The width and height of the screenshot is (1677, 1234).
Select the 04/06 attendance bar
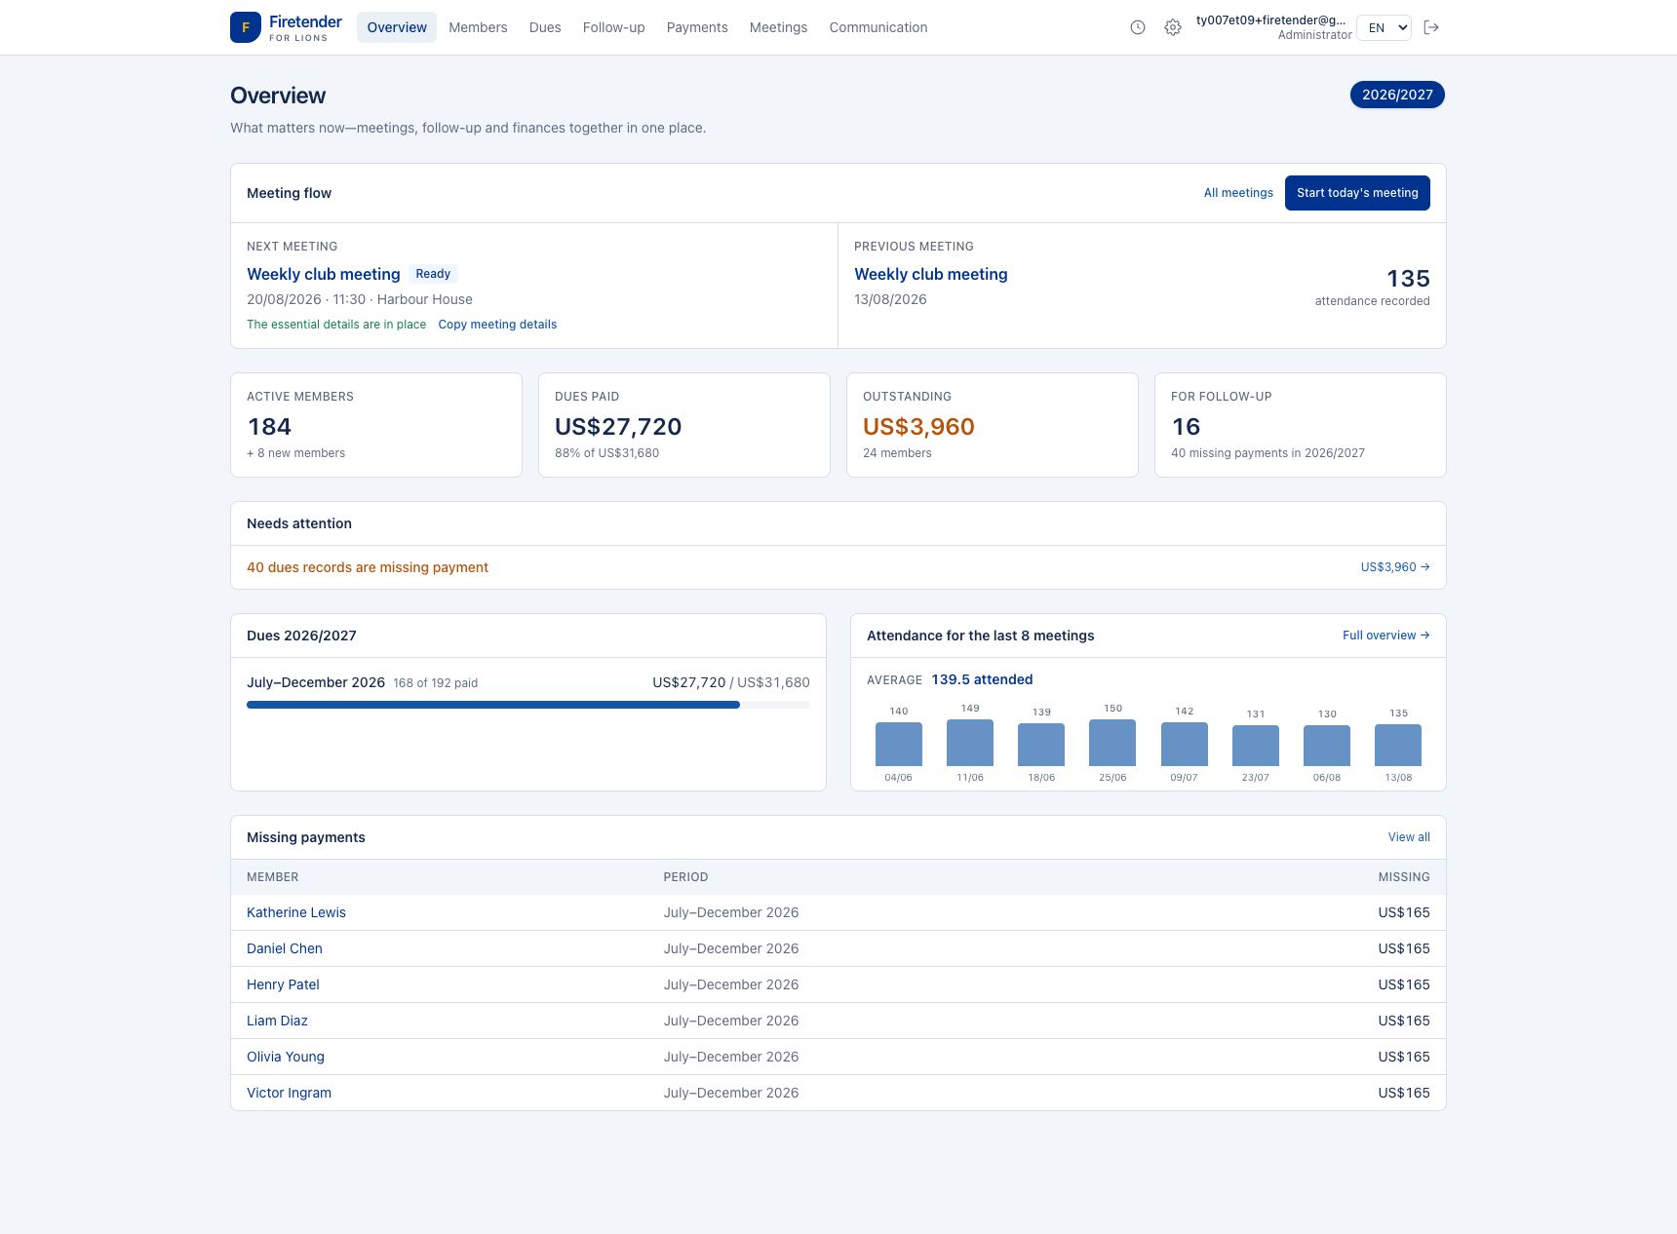[899, 744]
